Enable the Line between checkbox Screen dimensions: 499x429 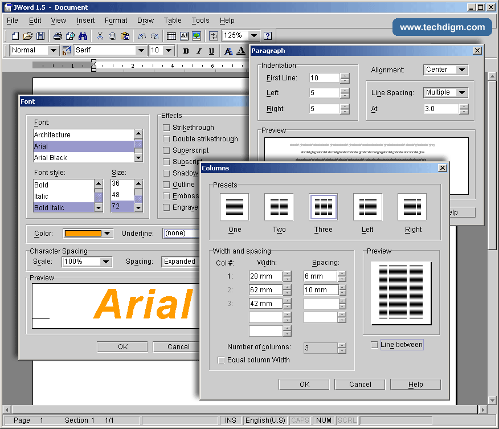(374, 345)
